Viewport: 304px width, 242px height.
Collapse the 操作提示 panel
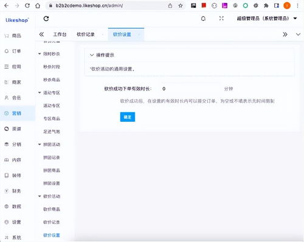(x=92, y=55)
